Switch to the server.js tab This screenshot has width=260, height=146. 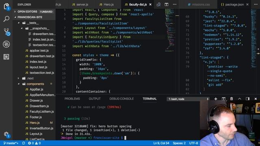click(80, 4)
